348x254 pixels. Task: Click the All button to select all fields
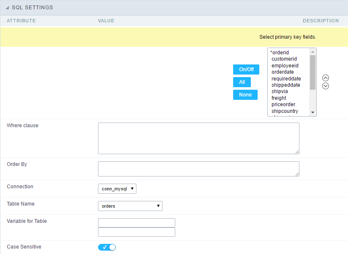pyautogui.click(x=242, y=82)
